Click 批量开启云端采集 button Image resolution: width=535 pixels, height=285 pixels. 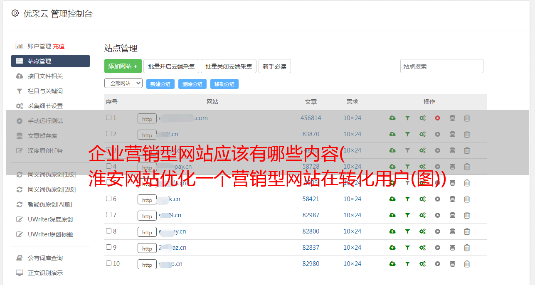(x=171, y=66)
